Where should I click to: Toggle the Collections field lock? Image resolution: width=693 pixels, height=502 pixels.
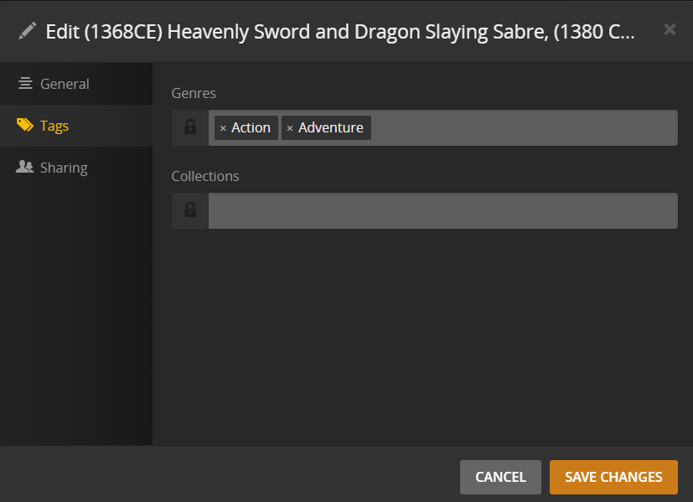(x=190, y=210)
